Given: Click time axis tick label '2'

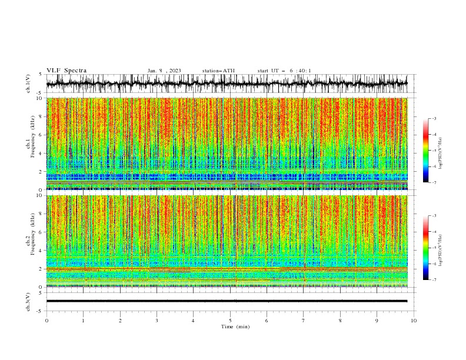Looking at the screenshot, I should click(120, 321).
